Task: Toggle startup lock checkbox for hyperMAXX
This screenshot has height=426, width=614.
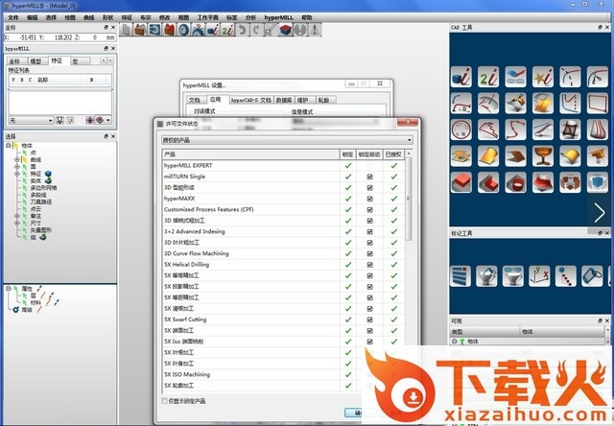Action: tap(369, 199)
